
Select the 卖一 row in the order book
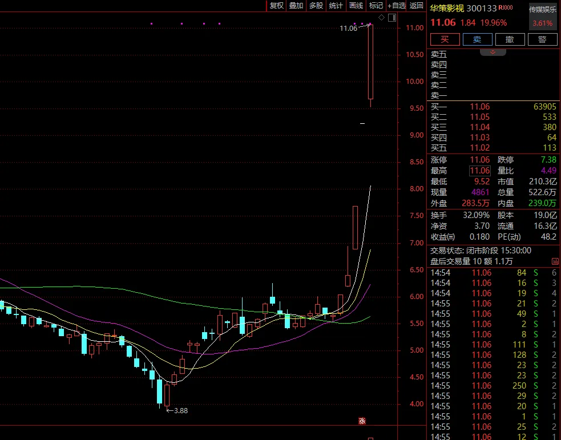(x=494, y=95)
